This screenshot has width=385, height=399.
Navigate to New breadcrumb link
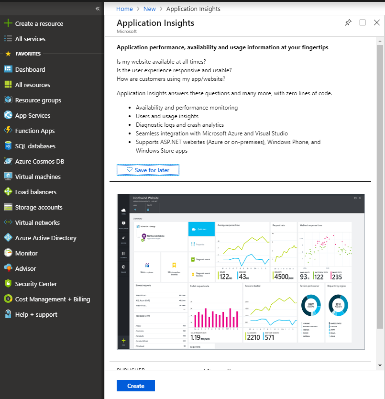[x=149, y=9]
